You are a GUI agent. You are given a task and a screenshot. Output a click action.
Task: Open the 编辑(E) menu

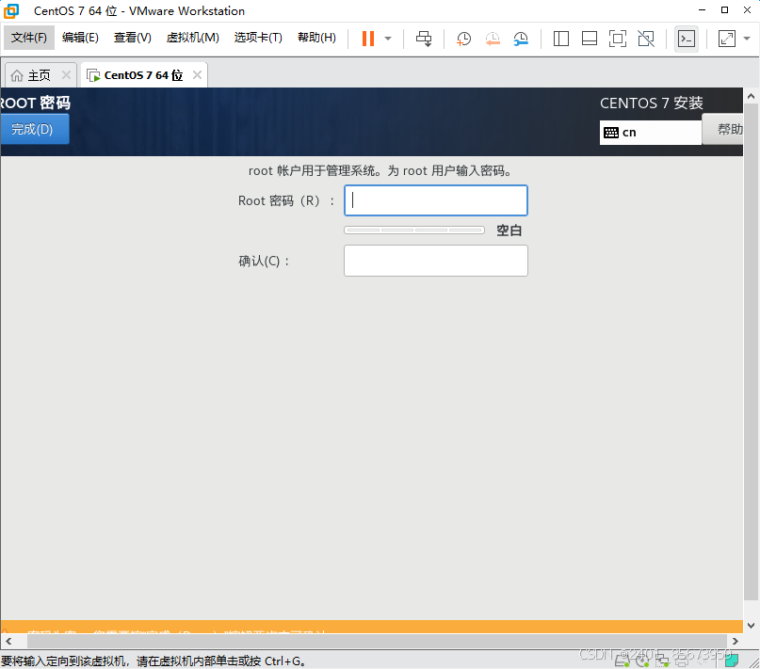[x=80, y=38]
